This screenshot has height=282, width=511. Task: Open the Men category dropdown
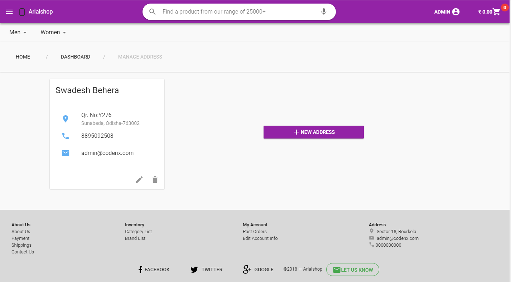(x=18, y=32)
